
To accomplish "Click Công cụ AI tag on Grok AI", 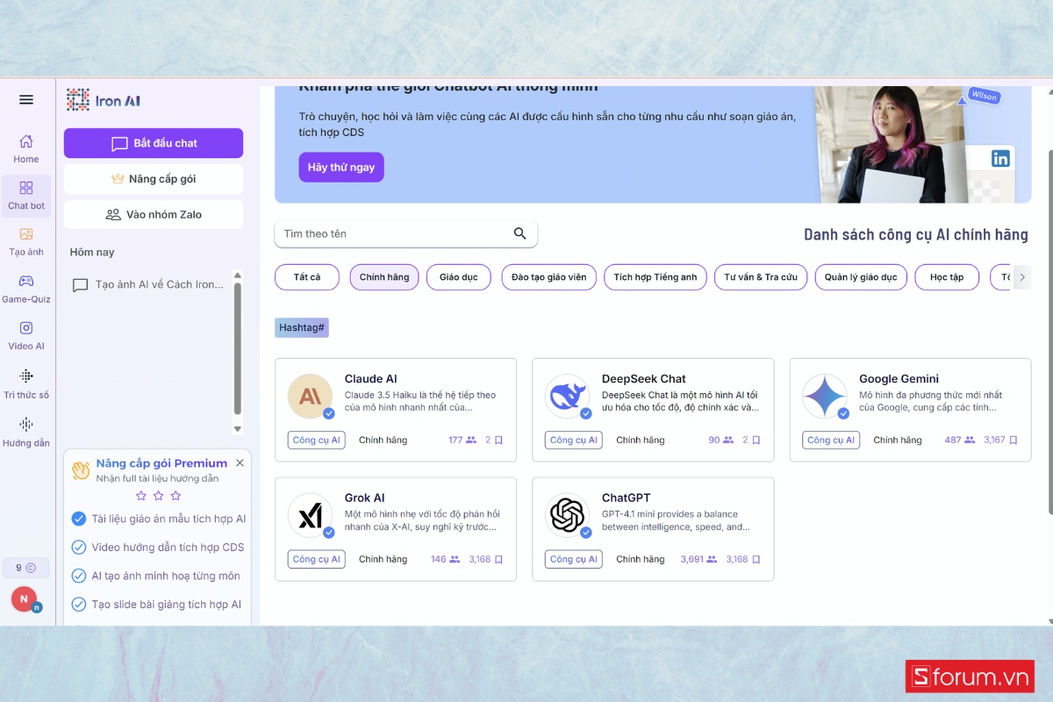I will click(x=317, y=559).
